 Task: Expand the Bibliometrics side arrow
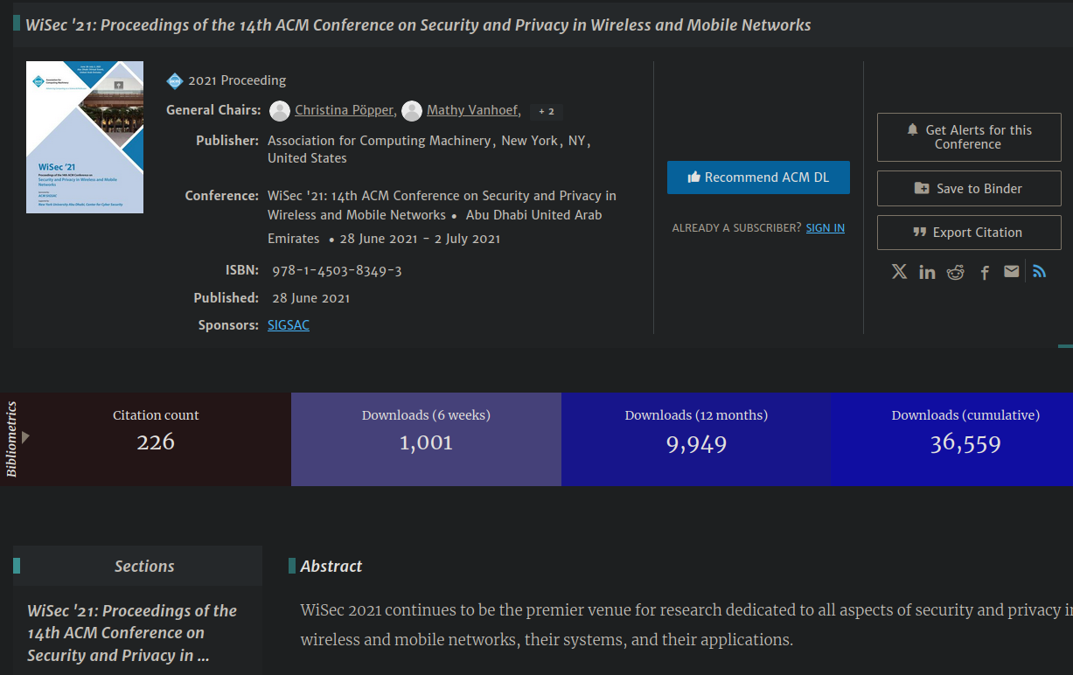pyautogui.click(x=26, y=436)
